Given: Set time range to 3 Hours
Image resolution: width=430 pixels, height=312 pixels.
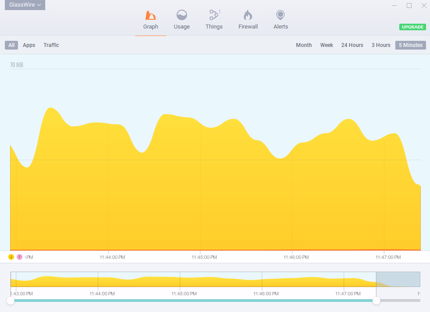Looking at the screenshot, I should 381,45.
